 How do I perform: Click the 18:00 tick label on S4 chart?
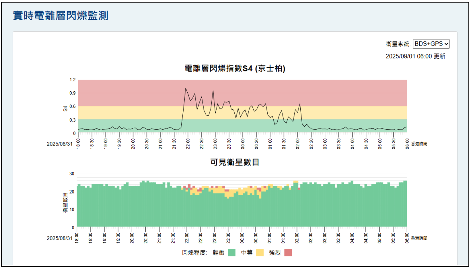point(78,144)
